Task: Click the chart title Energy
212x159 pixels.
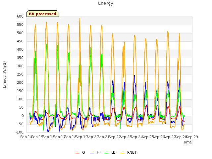Action: [x=106, y=3]
